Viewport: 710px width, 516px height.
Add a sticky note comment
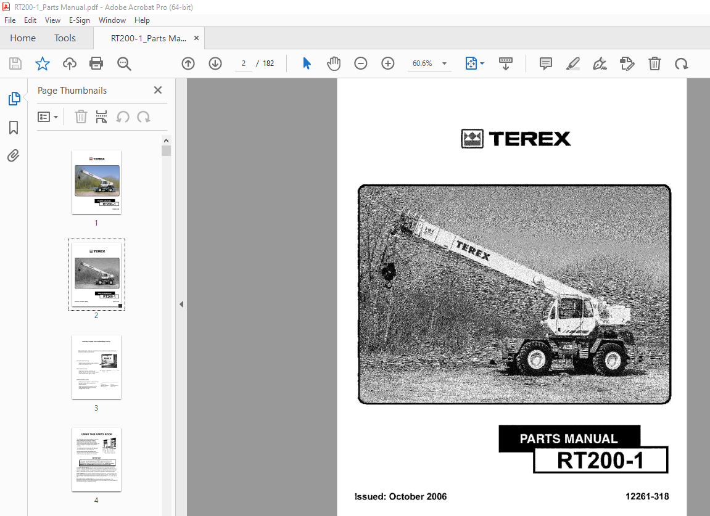coord(546,63)
